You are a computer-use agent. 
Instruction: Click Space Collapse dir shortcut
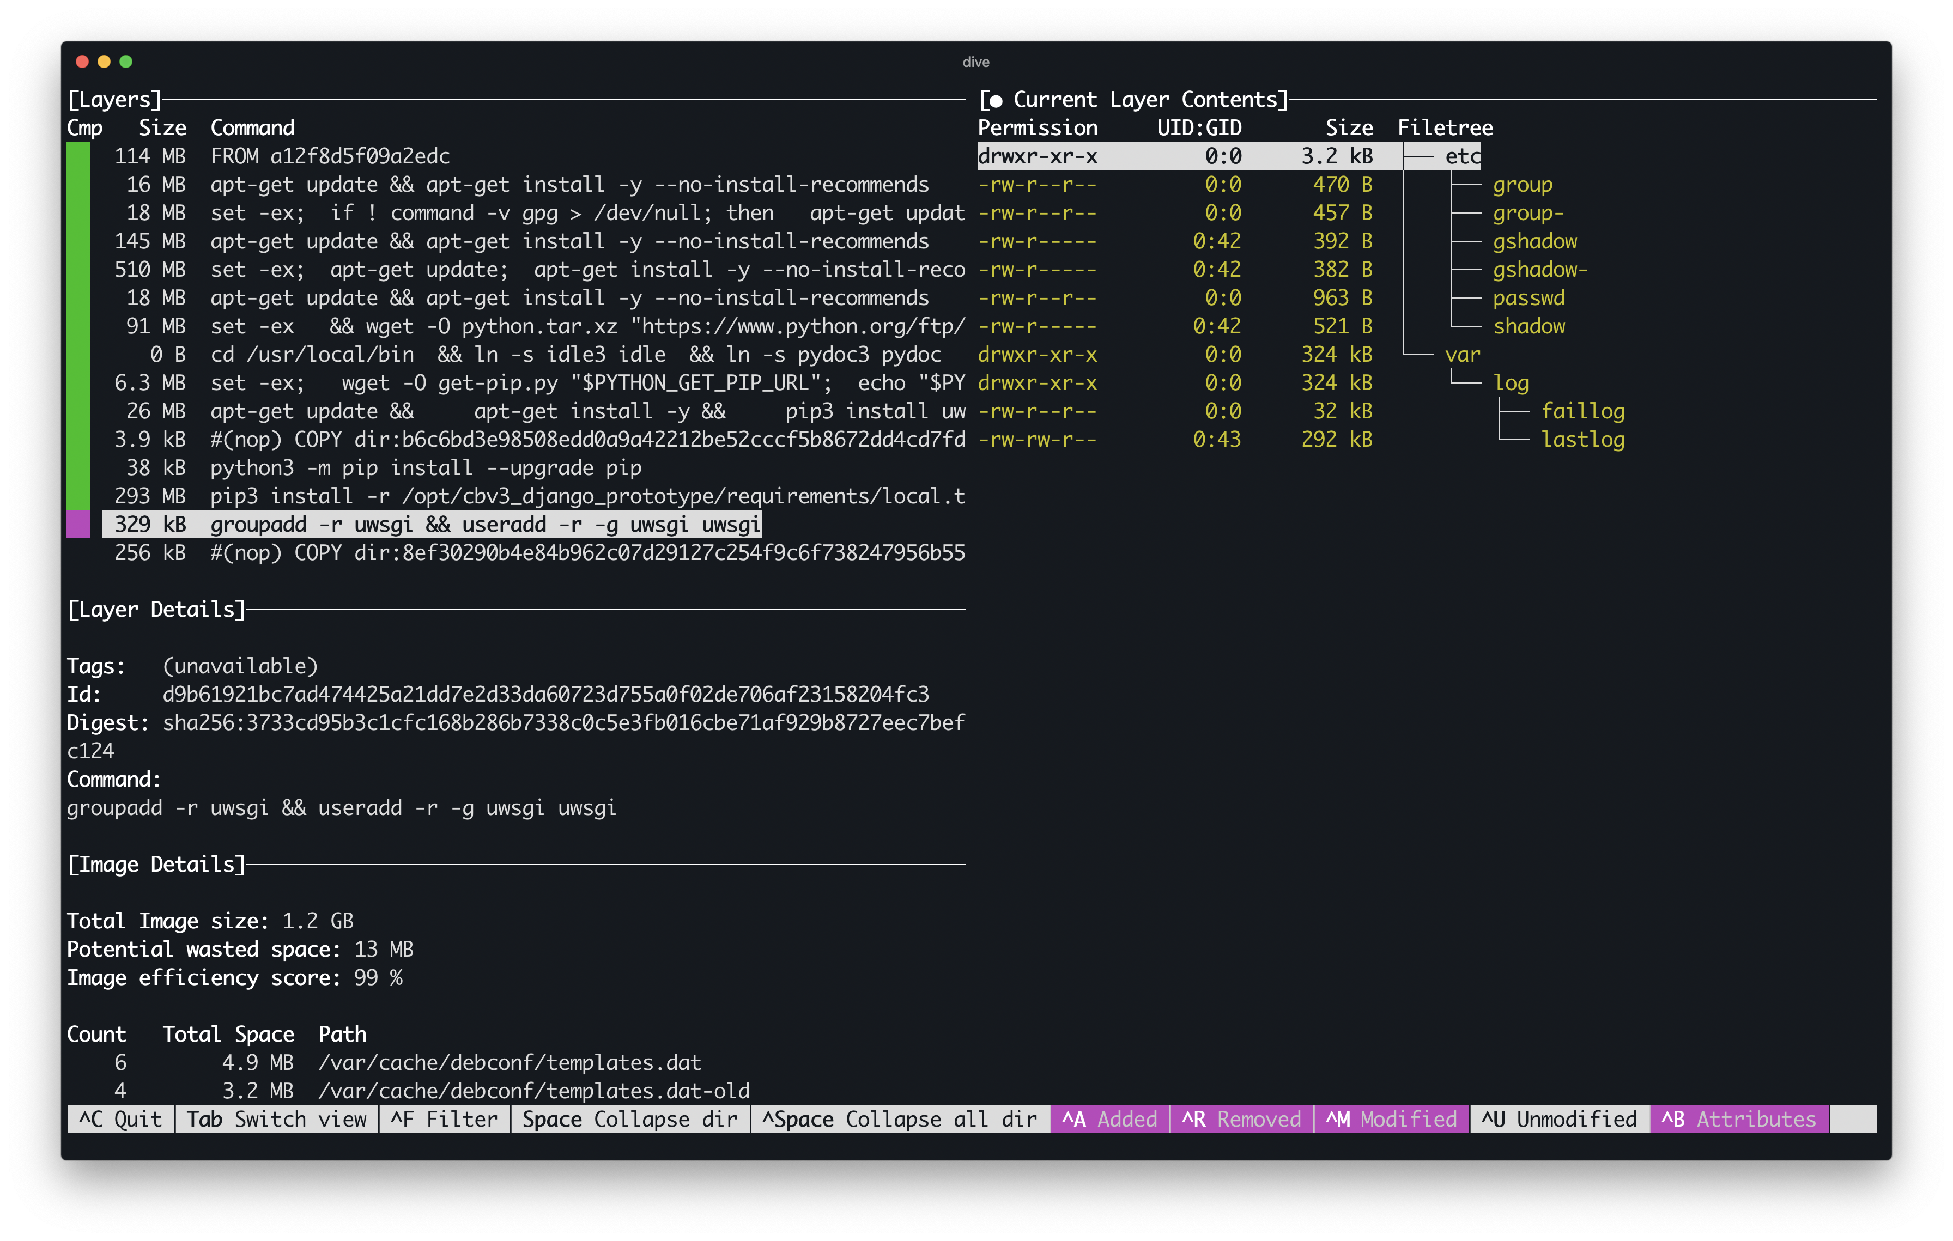[x=630, y=1118]
